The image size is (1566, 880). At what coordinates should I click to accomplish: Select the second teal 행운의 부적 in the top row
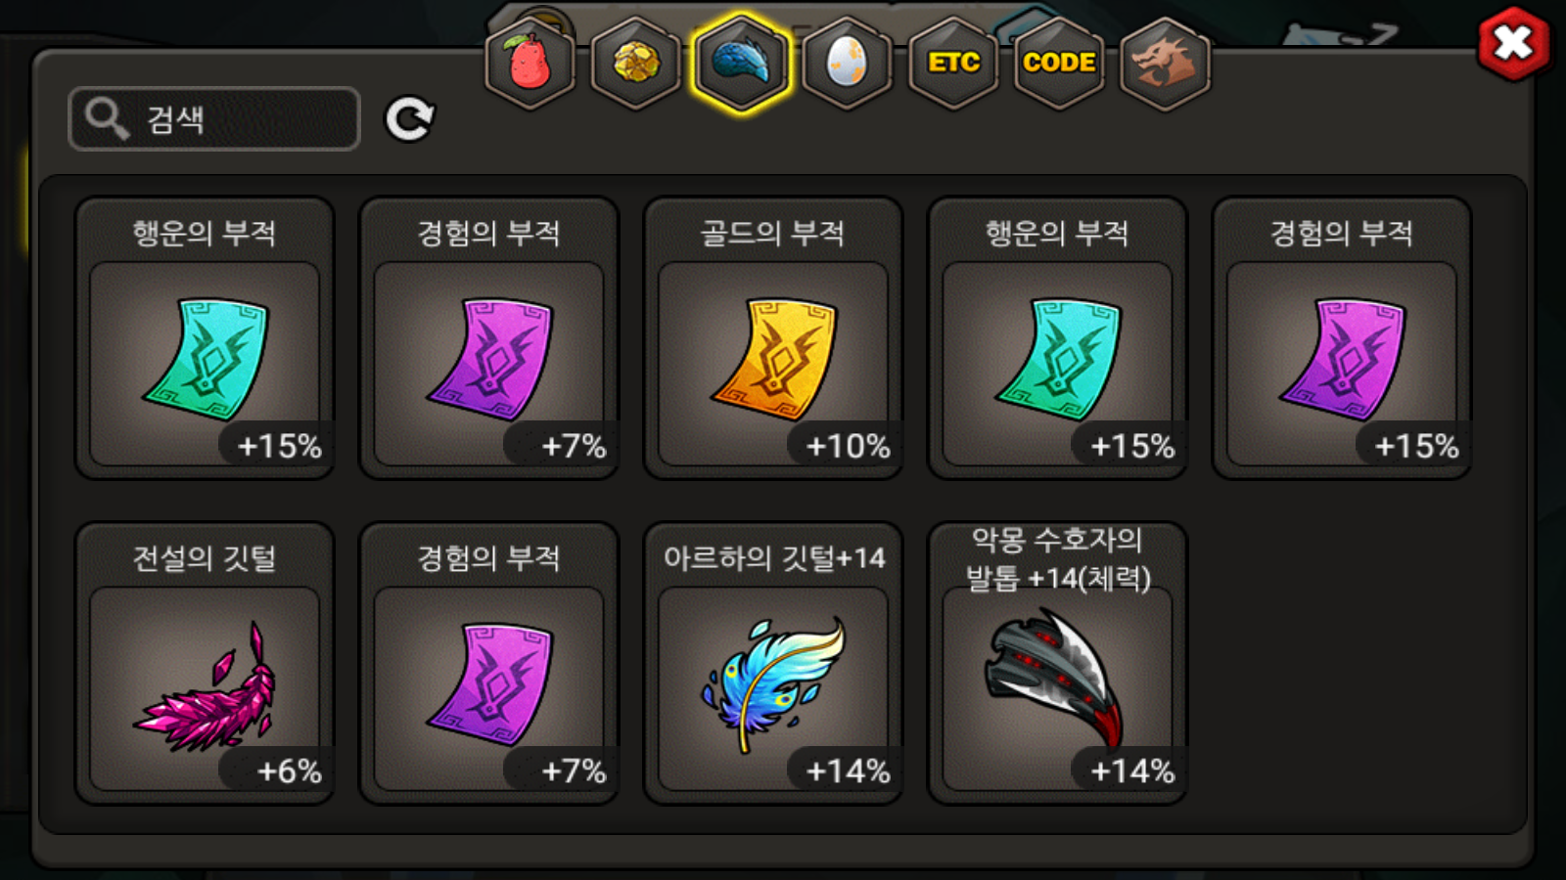coord(1057,338)
